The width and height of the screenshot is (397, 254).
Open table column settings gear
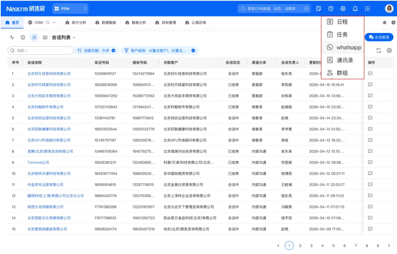[x=389, y=50]
